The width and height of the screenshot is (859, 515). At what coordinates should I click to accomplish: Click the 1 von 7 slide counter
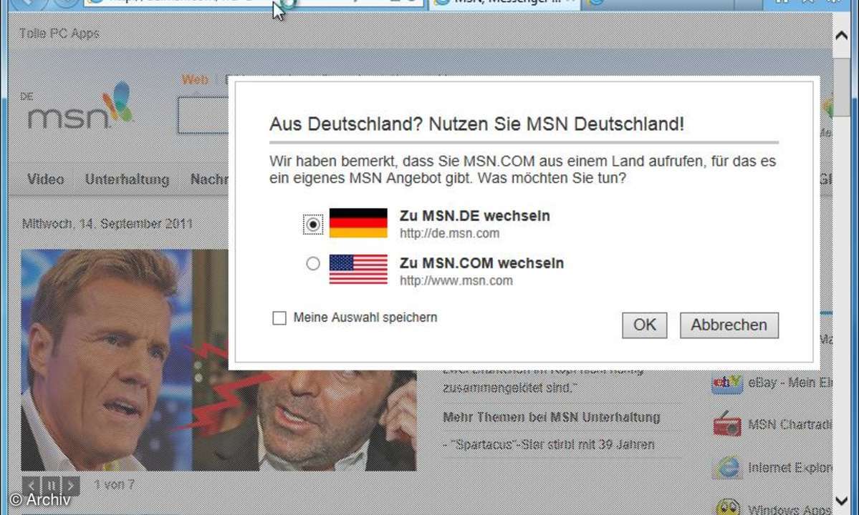tap(114, 484)
